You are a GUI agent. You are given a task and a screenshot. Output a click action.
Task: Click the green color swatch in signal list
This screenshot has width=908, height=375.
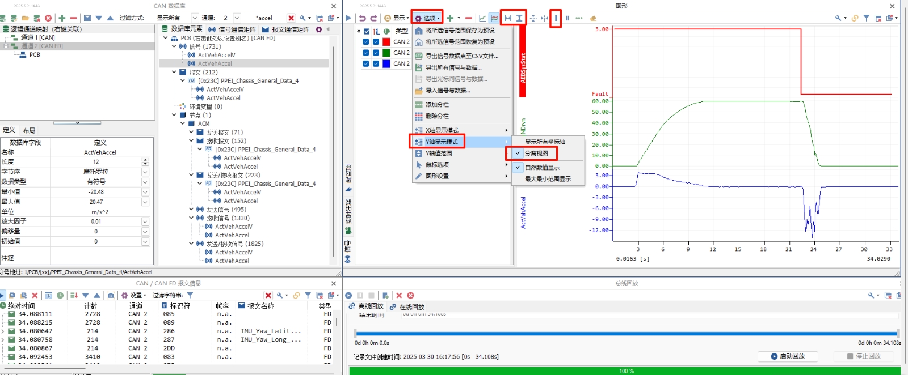click(386, 53)
